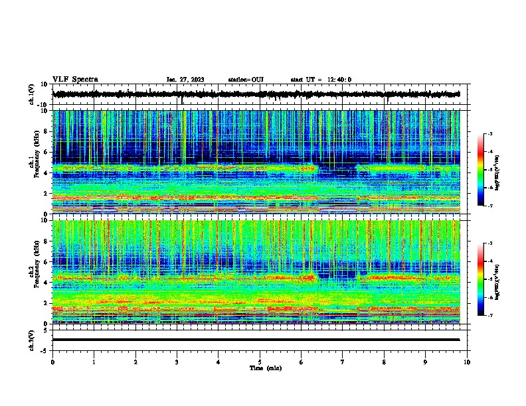
Task: Click the ch.2 spectrogram color scale bar
Action: click(481, 279)
